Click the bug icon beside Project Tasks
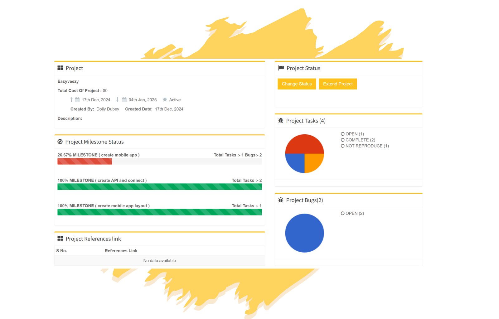 [281, 121]
